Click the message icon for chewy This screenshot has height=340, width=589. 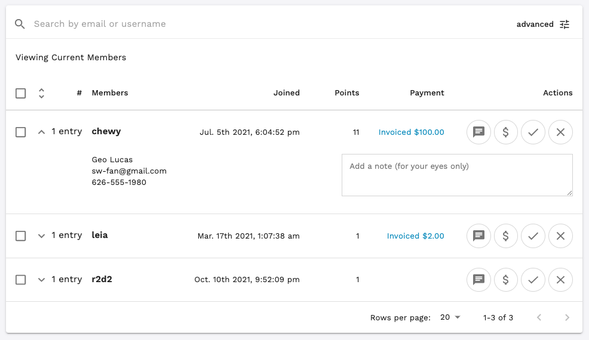(x=478, y=132)
